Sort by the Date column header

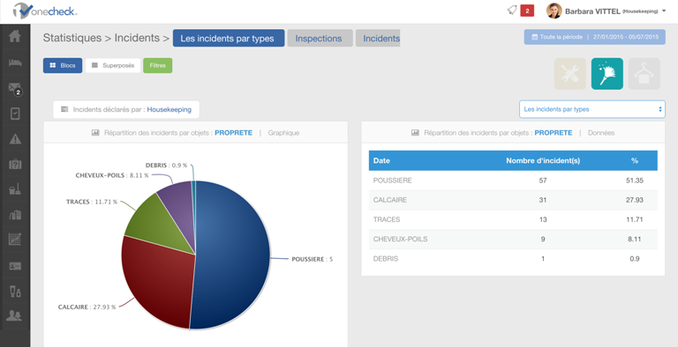coord(381,160)
